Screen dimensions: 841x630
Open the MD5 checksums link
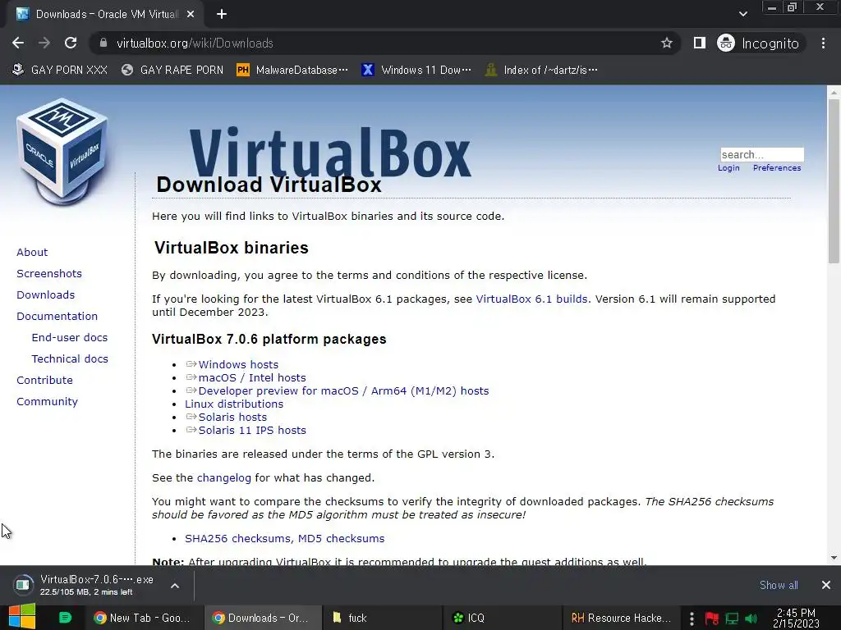pyautogui.click(x=341, y=538)
